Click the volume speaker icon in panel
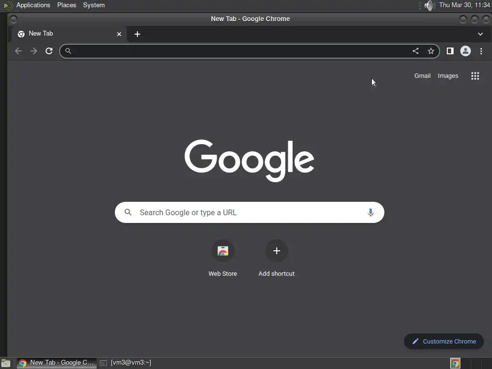The image size is (492, 369). point(429,5)
